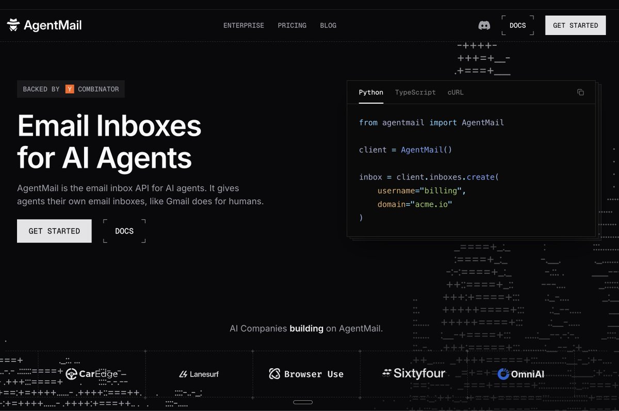This screenshot has height=411, width=619.
Task: Switch to the TypeScript code tab
Action: click(415, 92)
